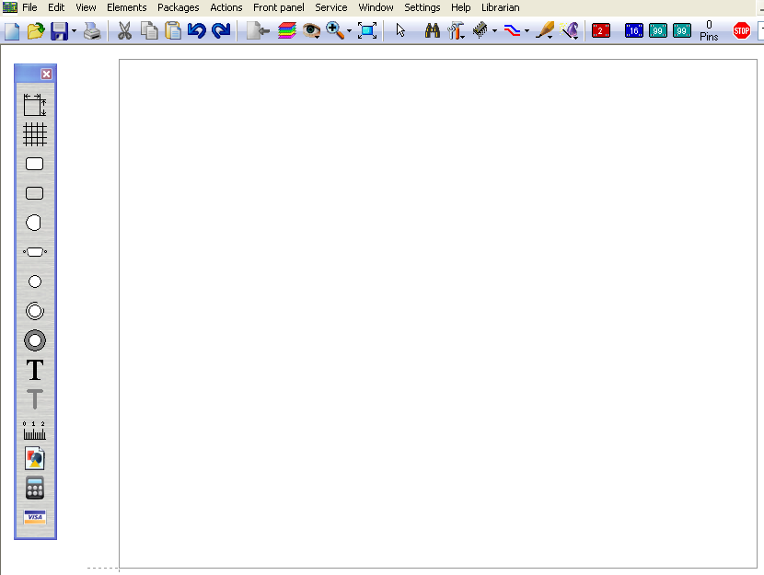Select the ruler measurement tool
This screenshot has width=764, height=575.
(35, 429)
